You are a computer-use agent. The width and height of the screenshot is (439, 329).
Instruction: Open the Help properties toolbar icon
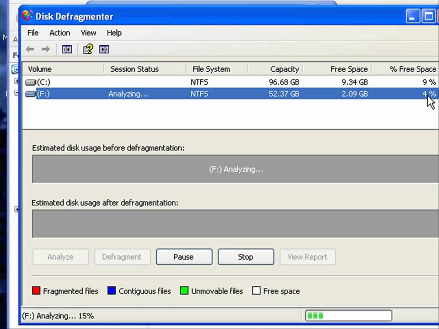click(88, 49)
